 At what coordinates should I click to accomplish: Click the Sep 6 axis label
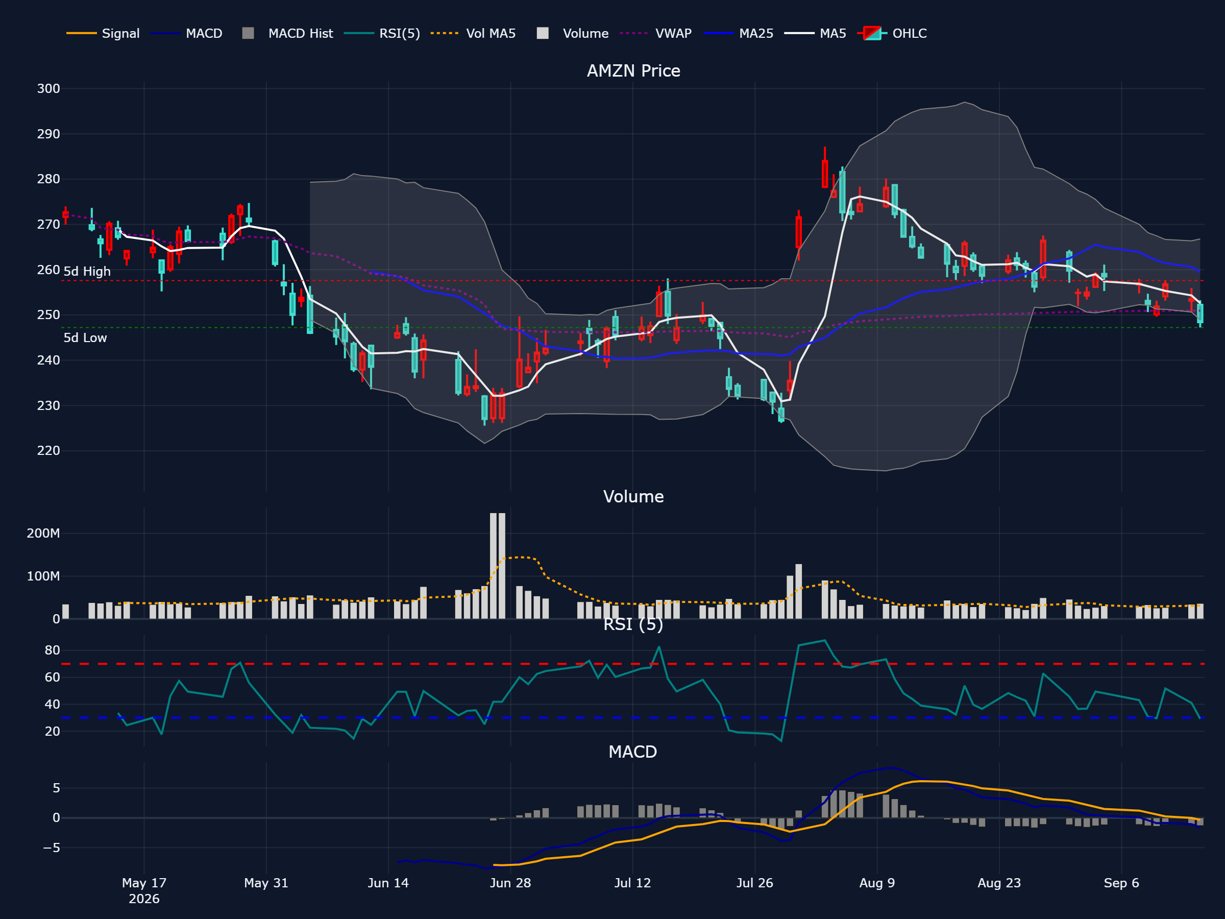1121,883
